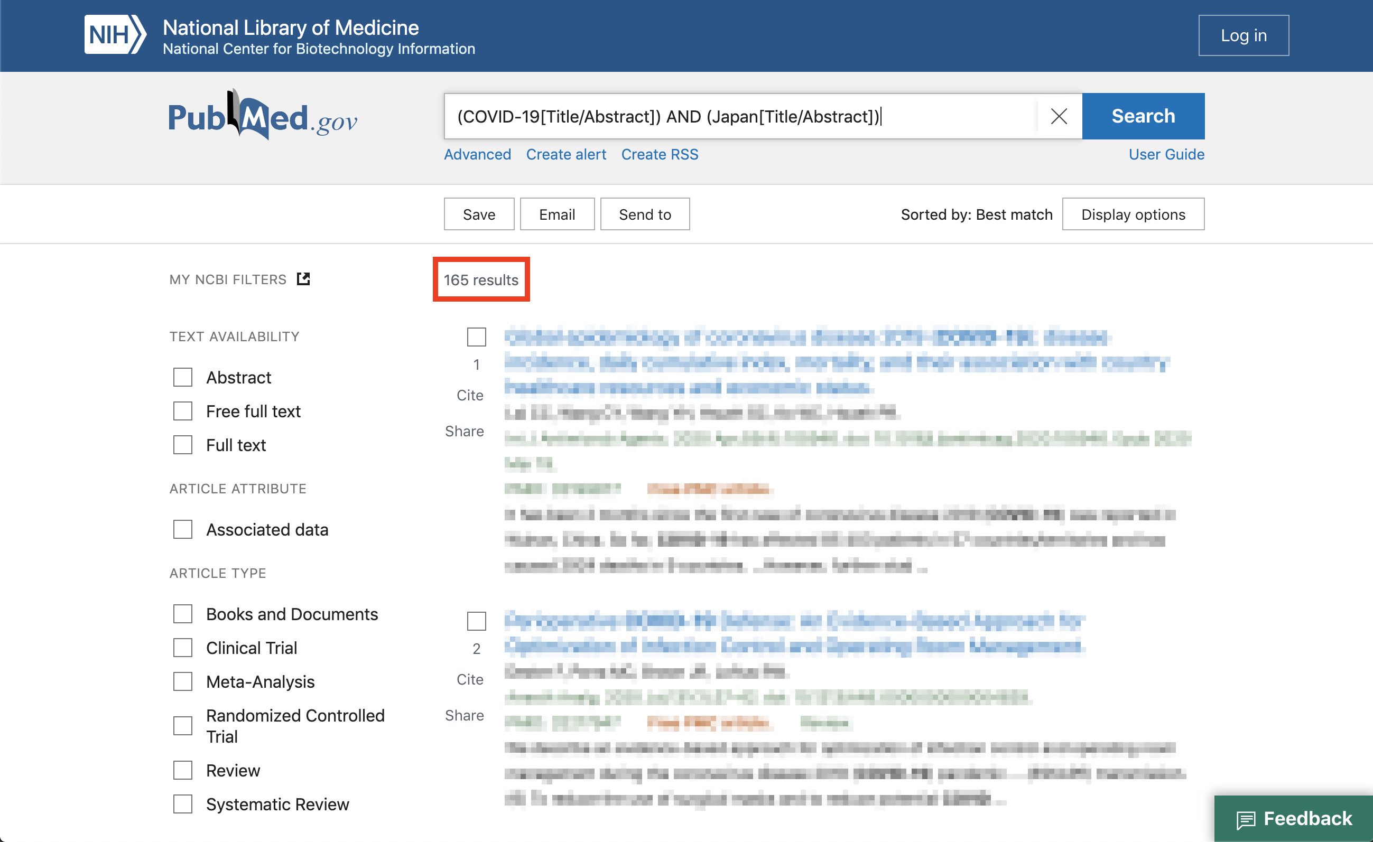Open the Advanced search link
The height and width of the screenshot is (842, 1373).
click(477, 154)
